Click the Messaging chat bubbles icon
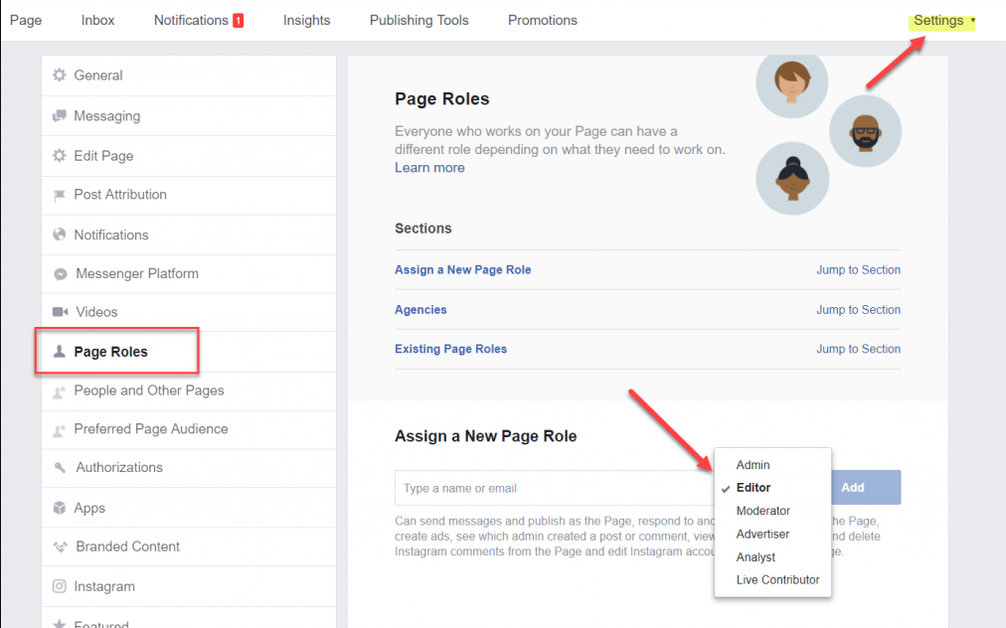Image resolution: width=1006 pixels, height=628 pixels. [x=60, y=116]
